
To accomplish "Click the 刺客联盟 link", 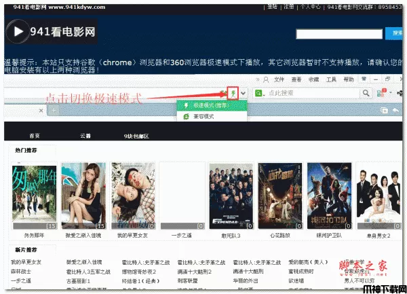I will click(188, 280).
